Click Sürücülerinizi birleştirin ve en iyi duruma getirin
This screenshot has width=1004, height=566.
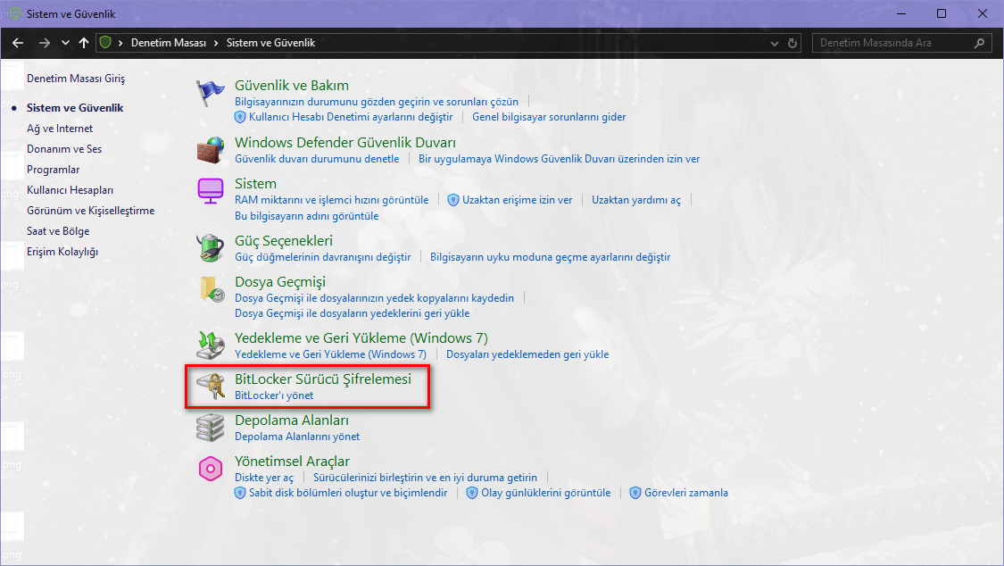pyautogui.click(x=425, y=477)
